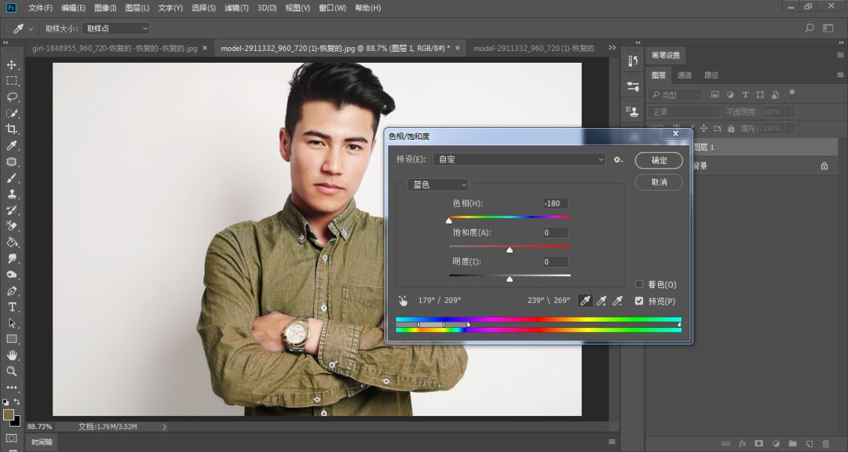
Task: Select the Move tool in the toolbar
Action: click(x=12, y=65)
